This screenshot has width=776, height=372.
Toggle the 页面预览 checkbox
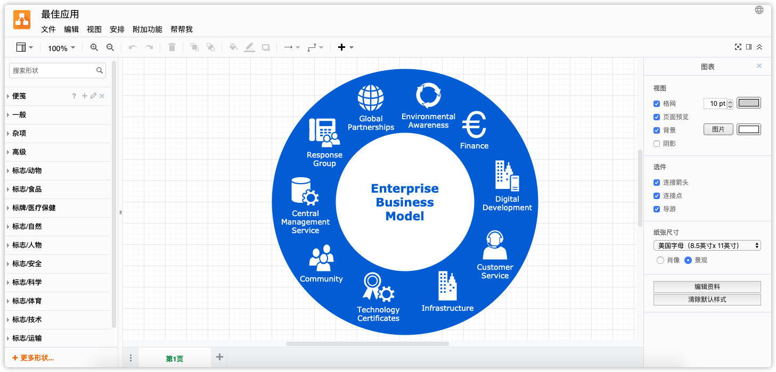point(657,117)
